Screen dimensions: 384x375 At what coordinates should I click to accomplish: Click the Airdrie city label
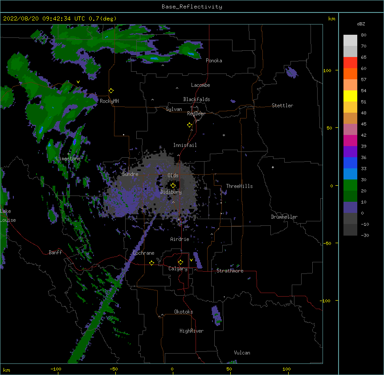(x=180, y=239)
